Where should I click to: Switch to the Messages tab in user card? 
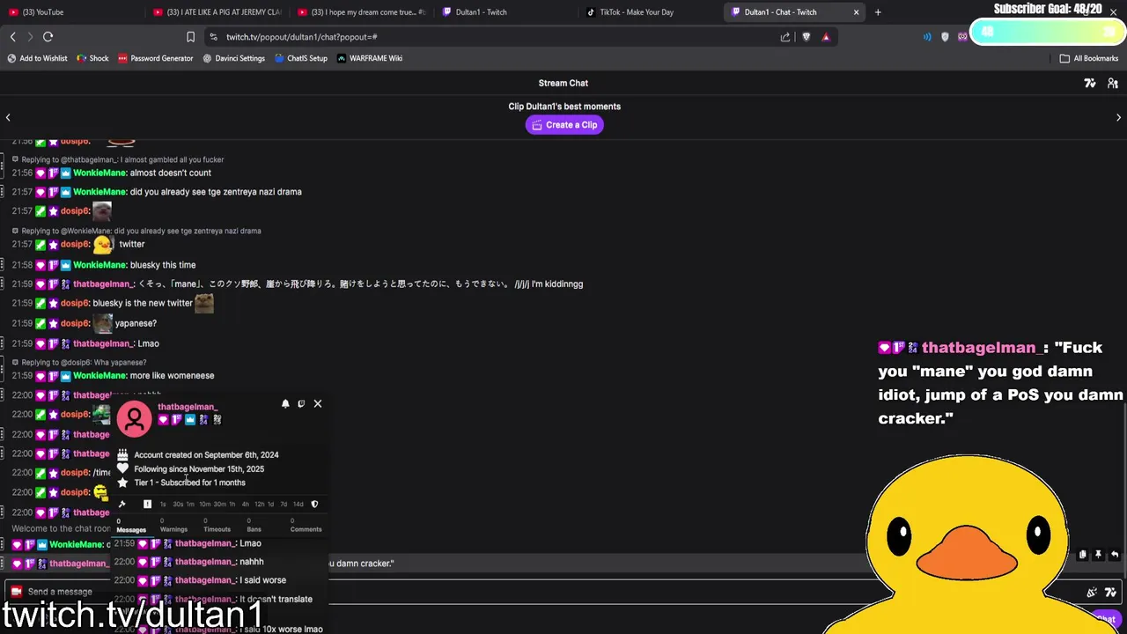(131, 526)
